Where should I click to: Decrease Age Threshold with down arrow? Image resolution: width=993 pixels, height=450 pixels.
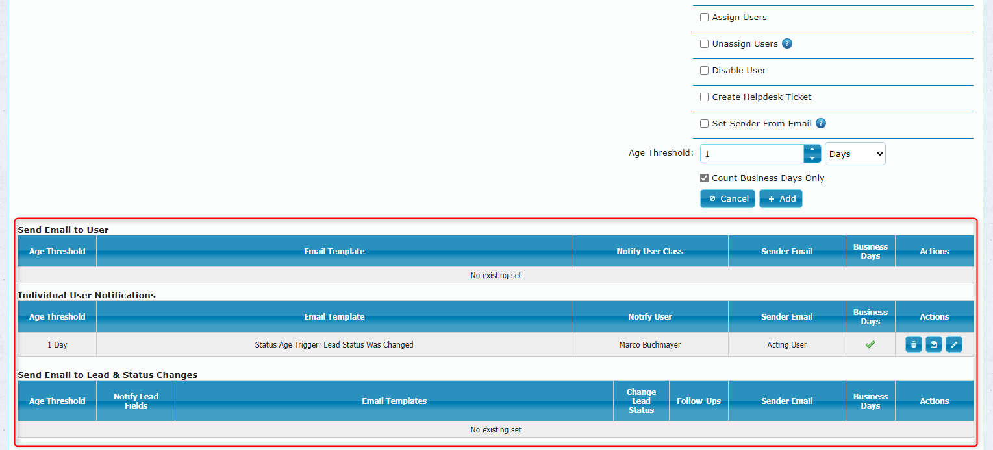[x=812, y=158]
